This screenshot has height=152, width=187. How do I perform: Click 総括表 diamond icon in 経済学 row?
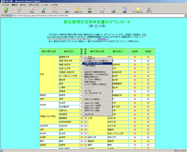82,137
